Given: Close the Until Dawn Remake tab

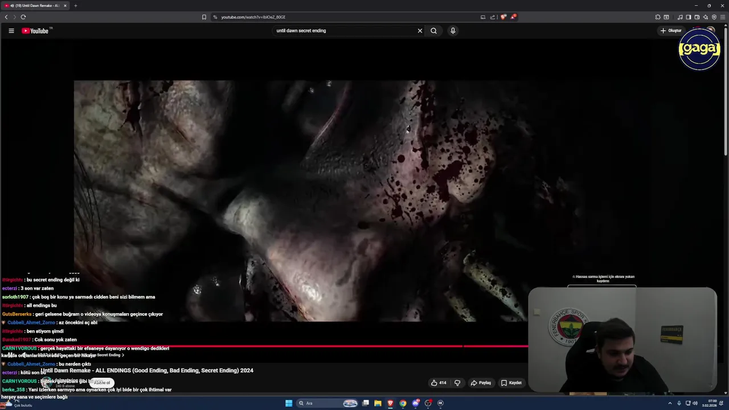Looking at the screenshot, I should [x=65, y=6].
